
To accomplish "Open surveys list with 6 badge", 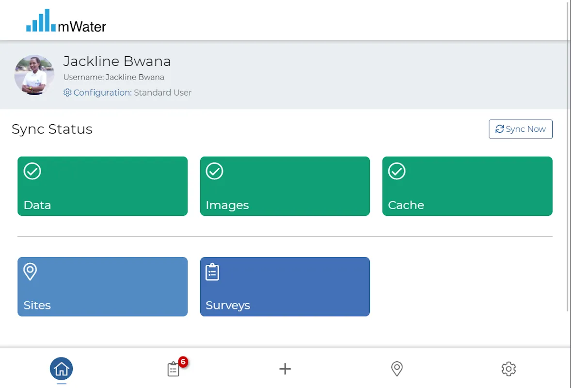I will (174, 369).
